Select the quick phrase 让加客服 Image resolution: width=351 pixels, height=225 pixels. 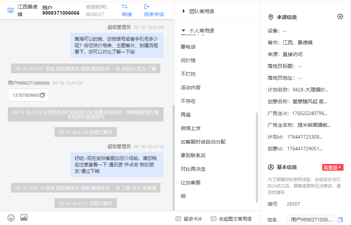191,182
